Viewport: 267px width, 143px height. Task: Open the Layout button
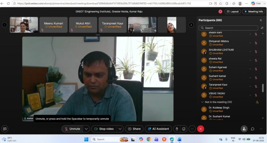(233, 11)
